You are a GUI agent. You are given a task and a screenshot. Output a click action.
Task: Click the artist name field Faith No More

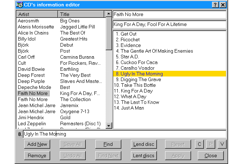pyautogui.click(x=170, y=15)
